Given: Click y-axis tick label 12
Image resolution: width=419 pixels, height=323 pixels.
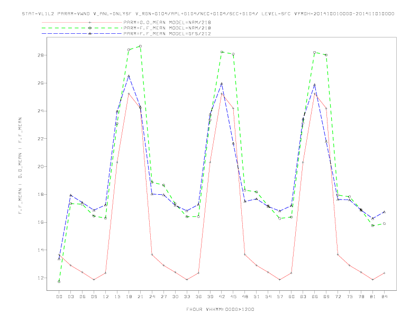Looking at the screenshot, I should (x=41, y=278).
